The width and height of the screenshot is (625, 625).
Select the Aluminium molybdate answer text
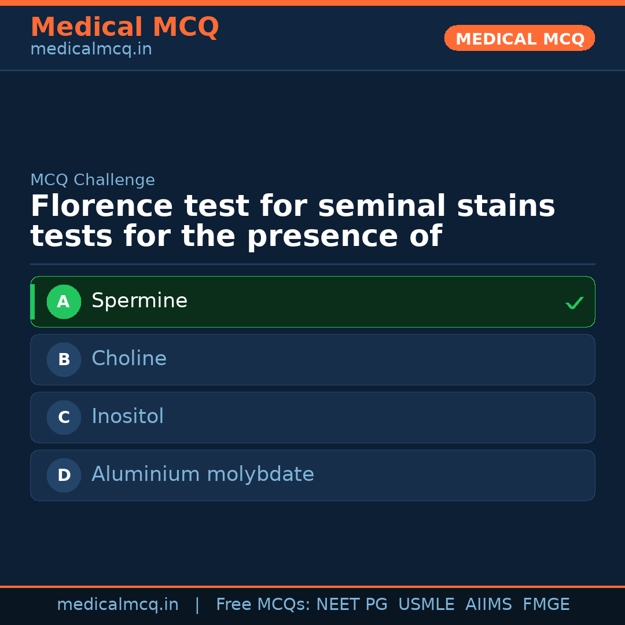(x=203, y=475)
